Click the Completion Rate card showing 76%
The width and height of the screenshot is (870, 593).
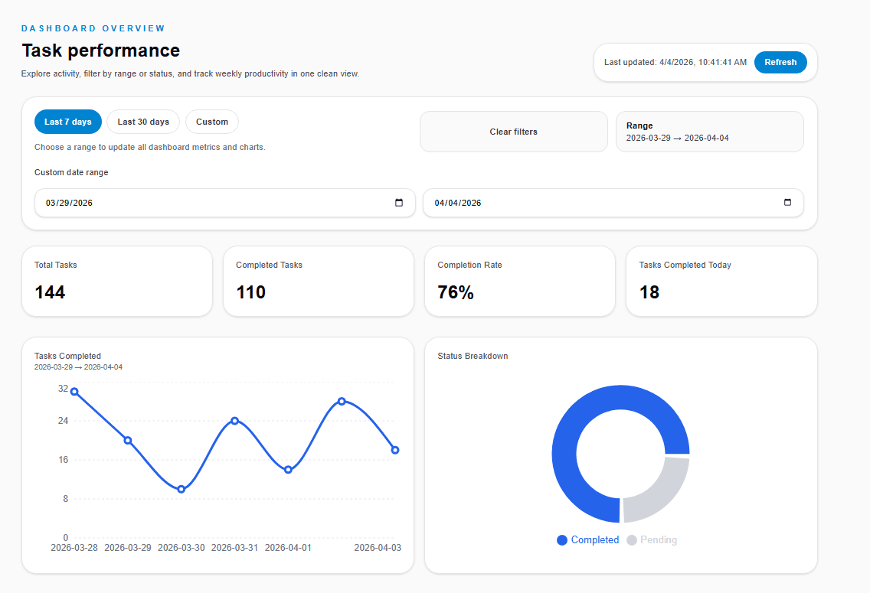pyautogui.click(x=520, y=281)
